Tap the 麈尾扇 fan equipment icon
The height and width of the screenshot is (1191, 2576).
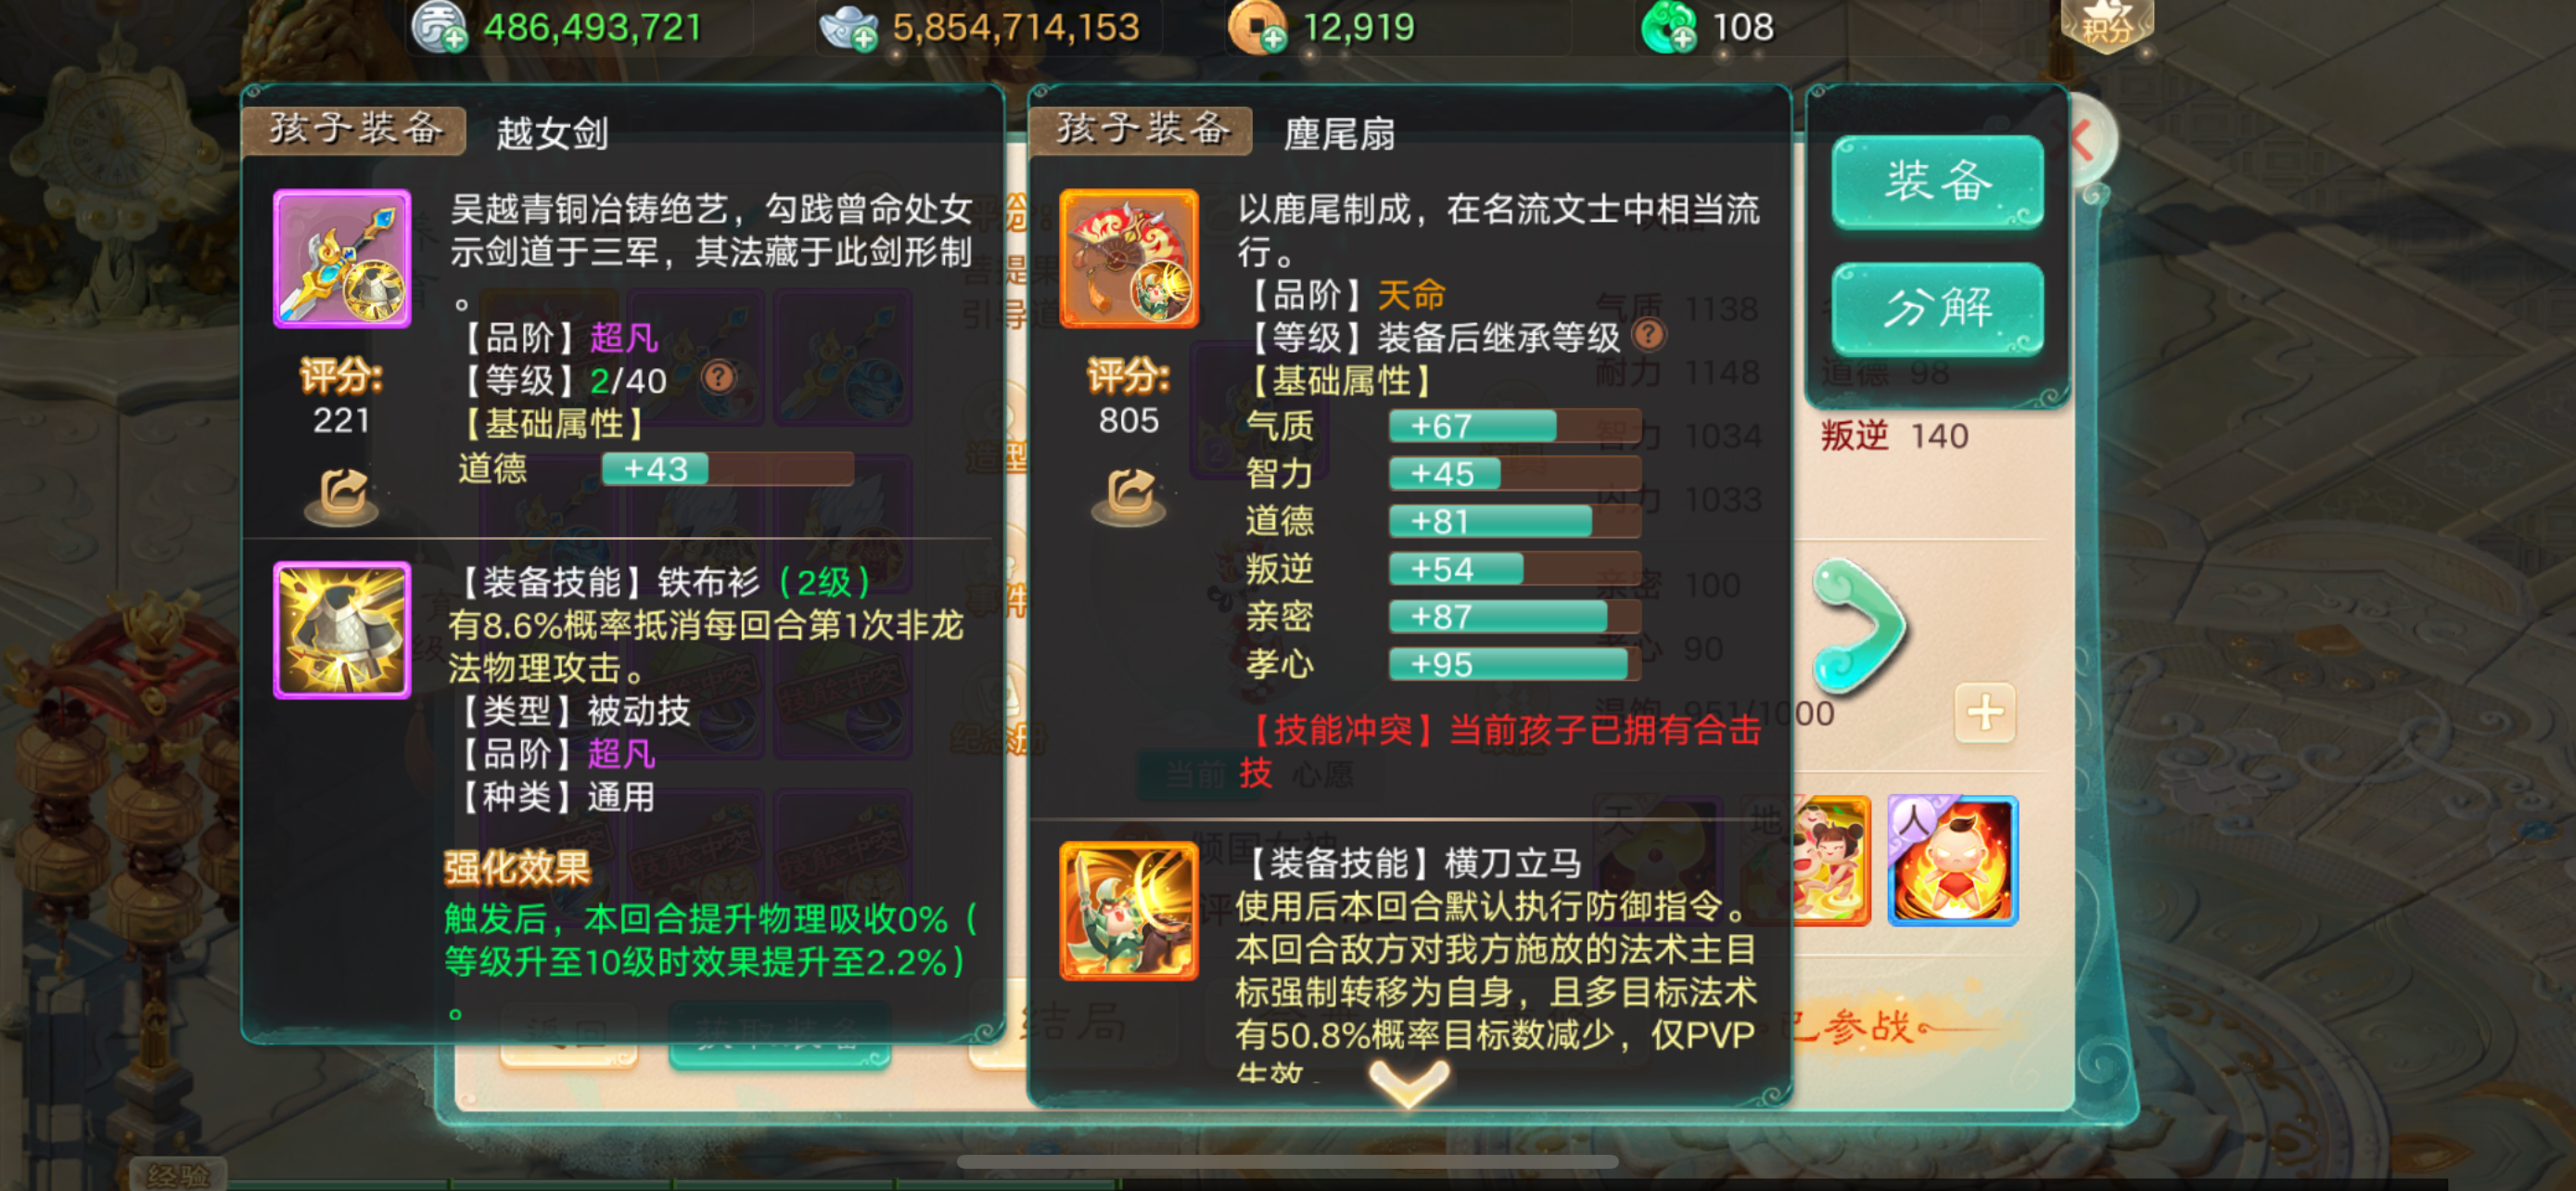tap(1129, 258)
